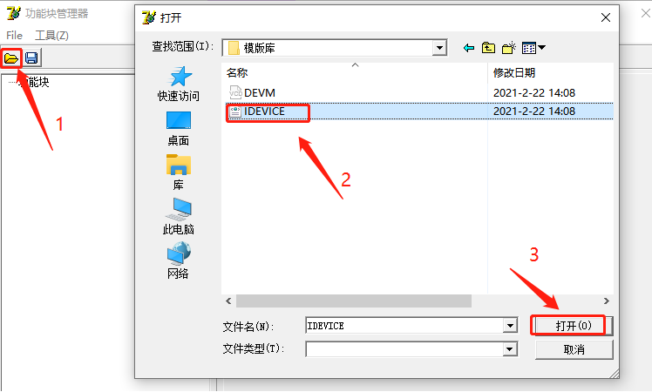Viewport: 652px width, 392px height.
Task: Click the open-folder icon in main toolbar
Action: (11, 58)
